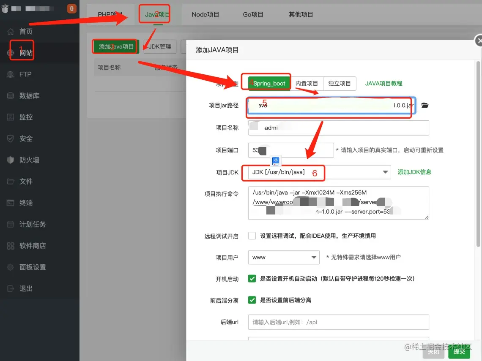The image size is (482, 361).
Task: Click the 添加JDK信息 link
Action: tap(414, 172)
